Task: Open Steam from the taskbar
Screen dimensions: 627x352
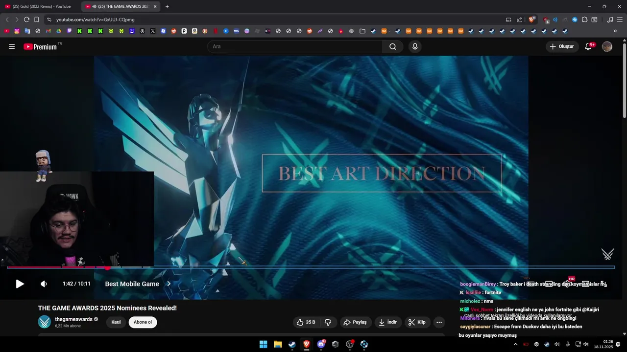Action: click(292, 344)
